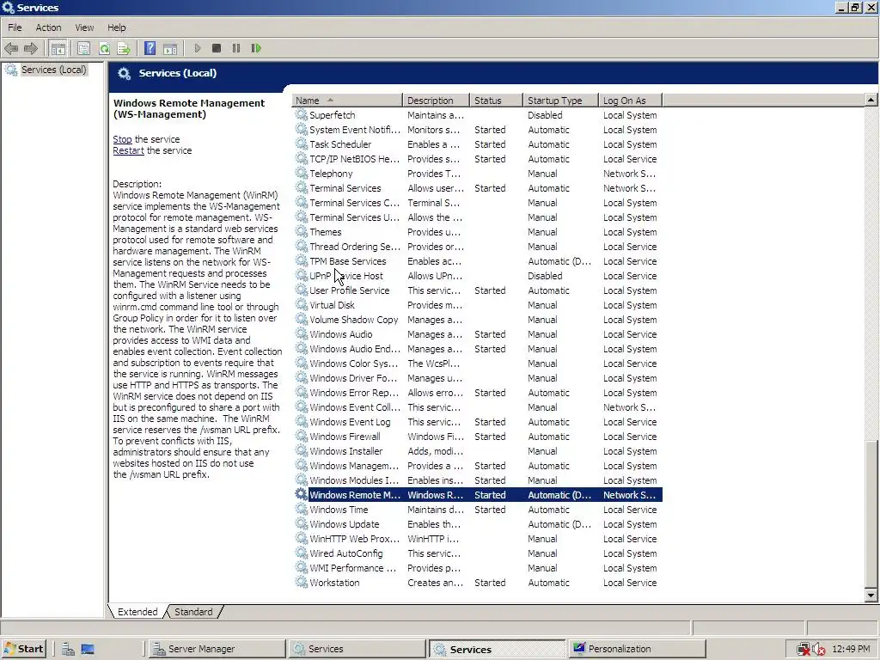Sort by the Status column header
The width and height of the screenshot is (880, 660).
point(496,101)
